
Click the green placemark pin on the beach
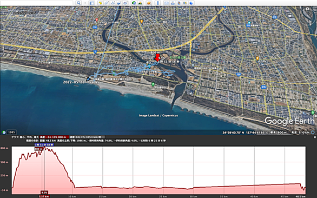pos(153,84)
